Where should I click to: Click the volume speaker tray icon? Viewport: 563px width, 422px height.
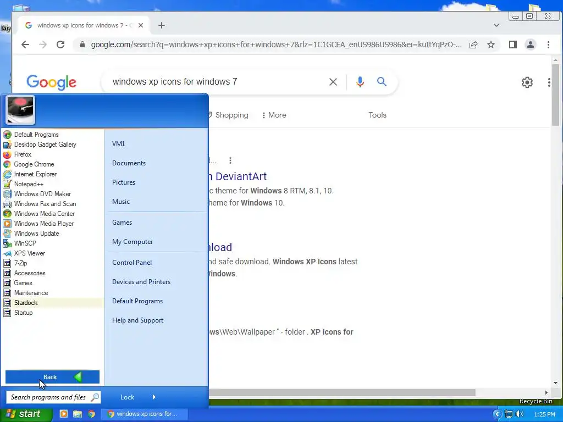(x=519, y=414)
